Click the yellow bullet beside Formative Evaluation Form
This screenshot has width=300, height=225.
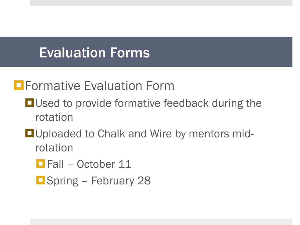tap(19, 85)
